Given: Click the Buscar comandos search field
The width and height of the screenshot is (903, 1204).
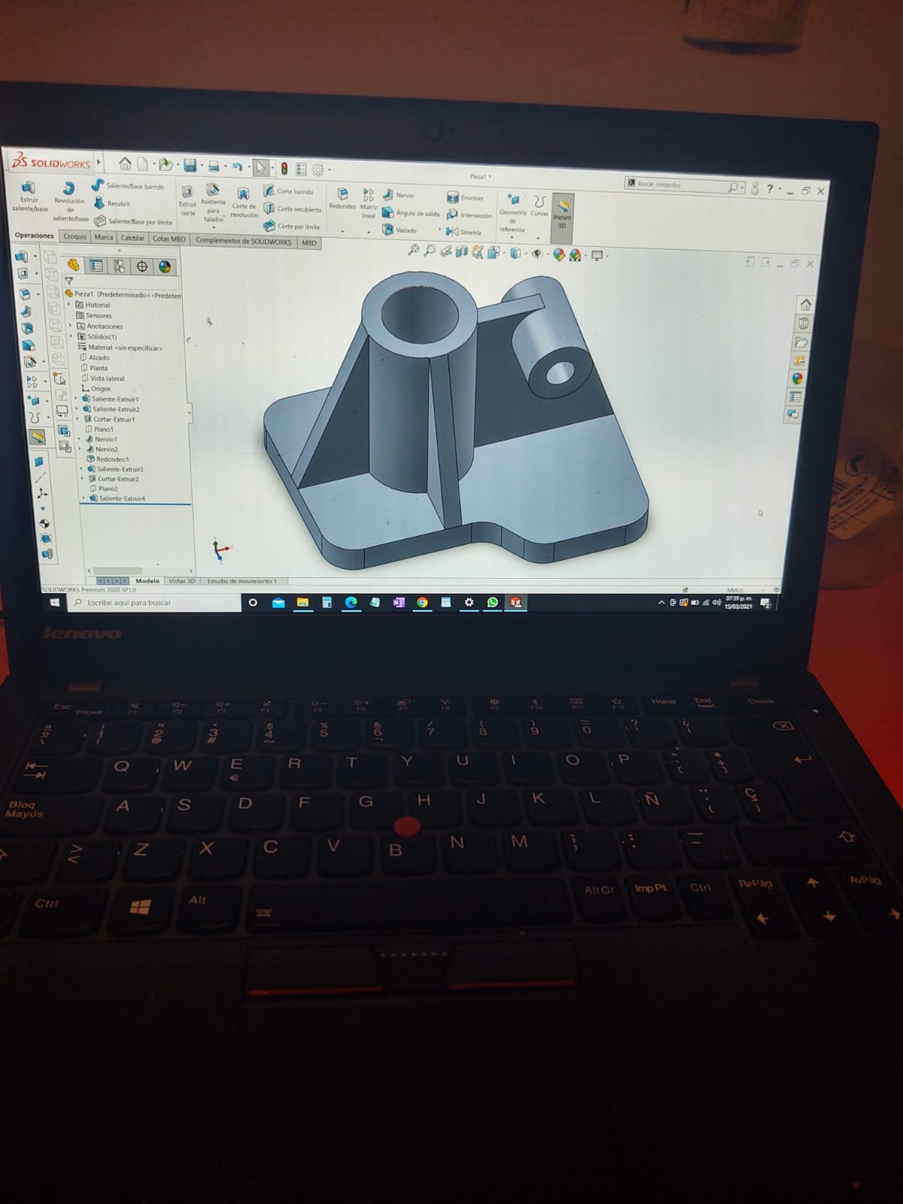Looking at the screenshot, I should pos(683,184).
